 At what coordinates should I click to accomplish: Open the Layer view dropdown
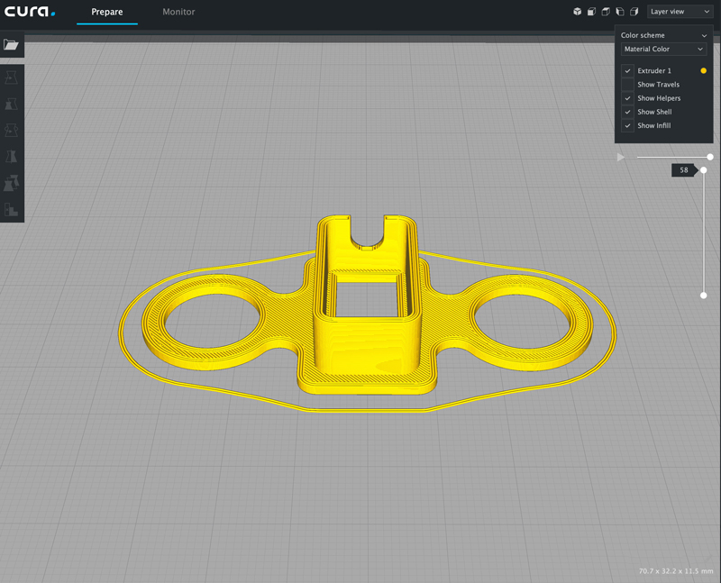pyautogui.click(x=680, y=12)
